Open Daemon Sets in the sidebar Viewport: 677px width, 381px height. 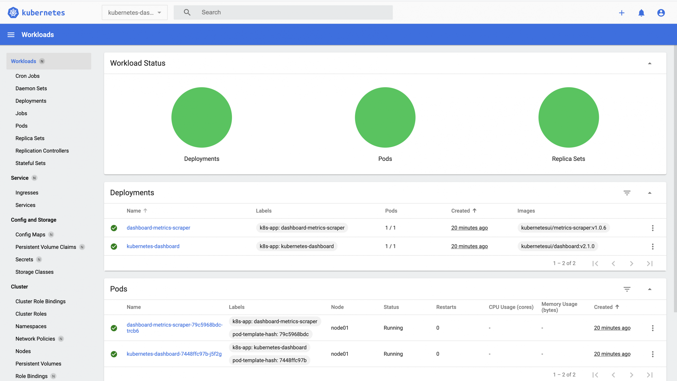[x=31, y=88]
